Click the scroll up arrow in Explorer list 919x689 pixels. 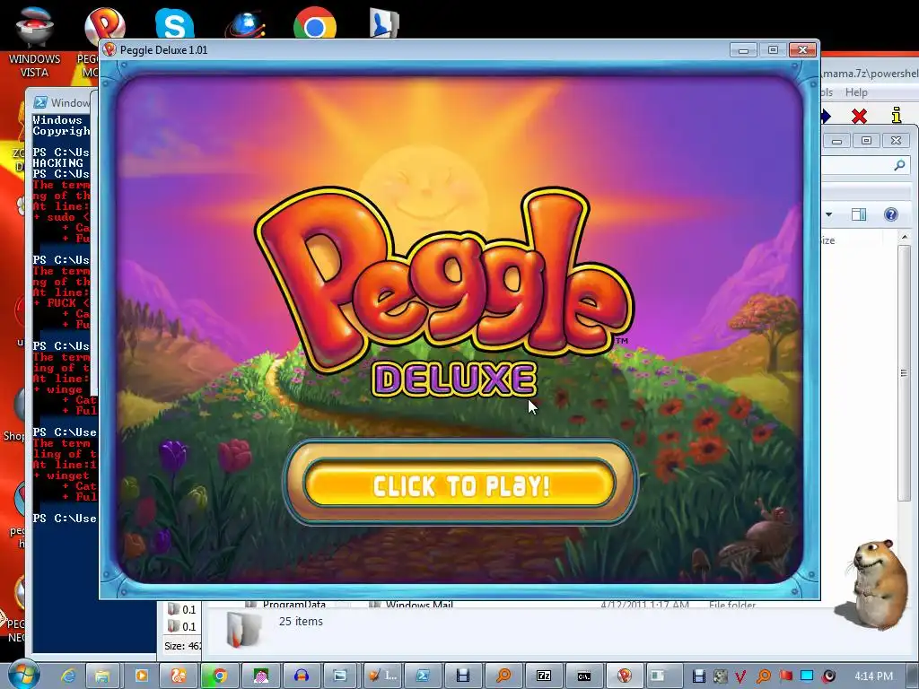[x=904, y=237]
